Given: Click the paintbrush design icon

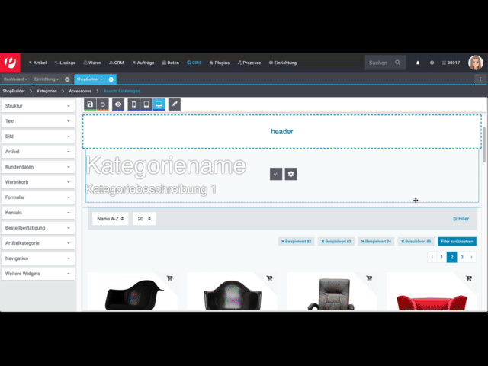Looking at the screenshot, I should pos(175,104).
